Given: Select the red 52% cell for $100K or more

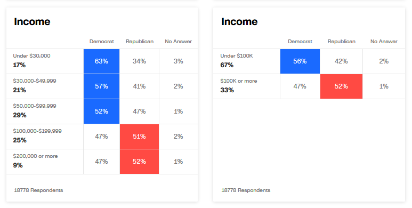Looking at the screenshot, I should click(x=341, y=86).
